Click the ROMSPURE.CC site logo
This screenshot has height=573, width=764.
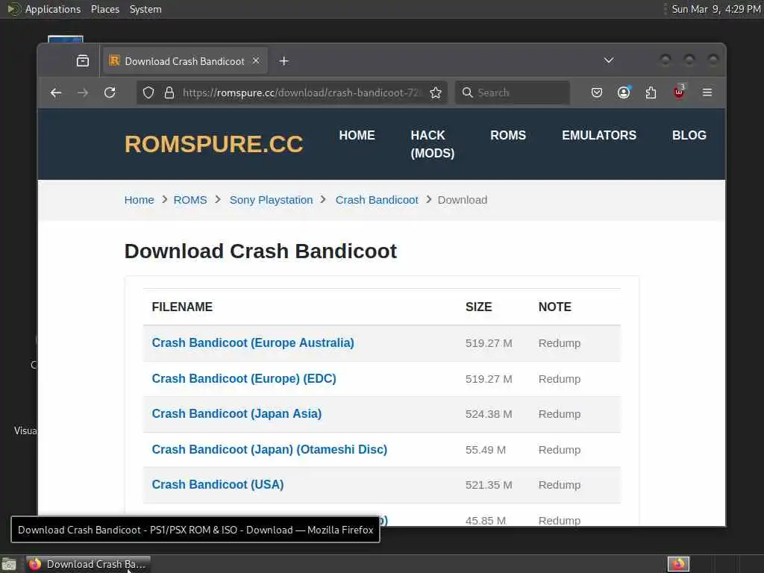[x=213, y=144]
